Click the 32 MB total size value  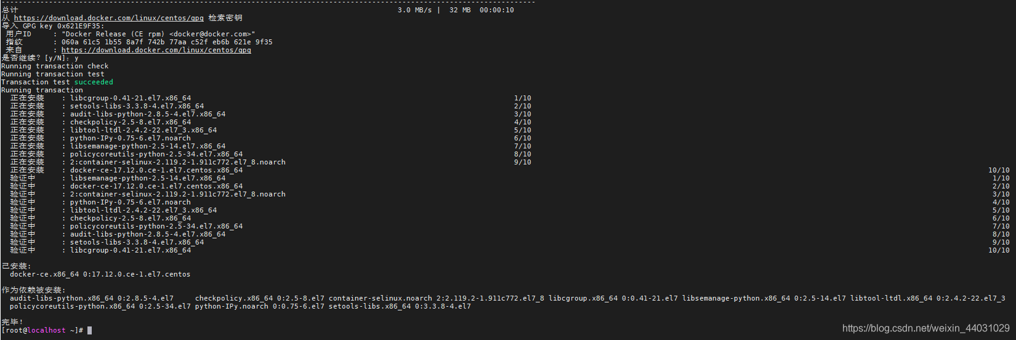460,10
